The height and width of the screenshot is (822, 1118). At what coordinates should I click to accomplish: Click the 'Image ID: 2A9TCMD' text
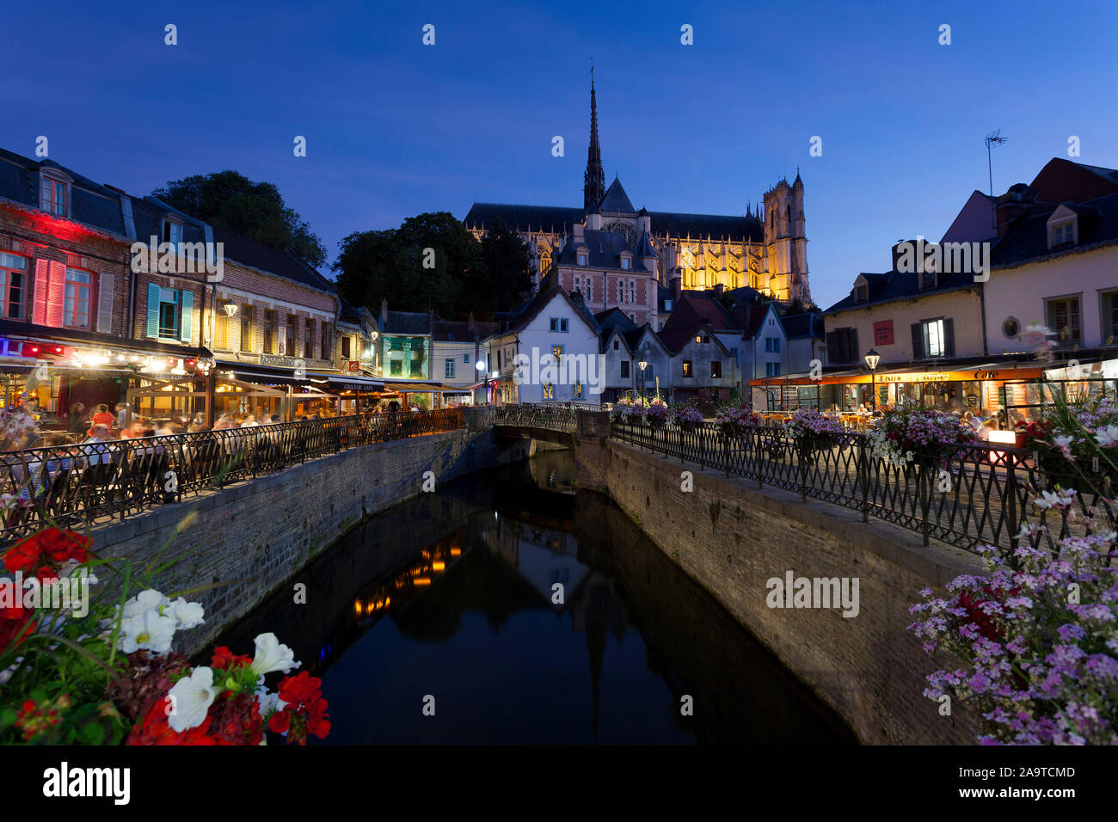pos(1017,772)
